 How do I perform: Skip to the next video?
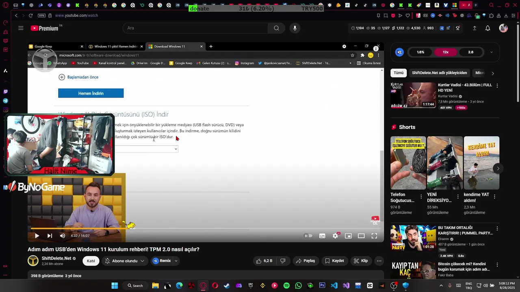pos(50,236)
